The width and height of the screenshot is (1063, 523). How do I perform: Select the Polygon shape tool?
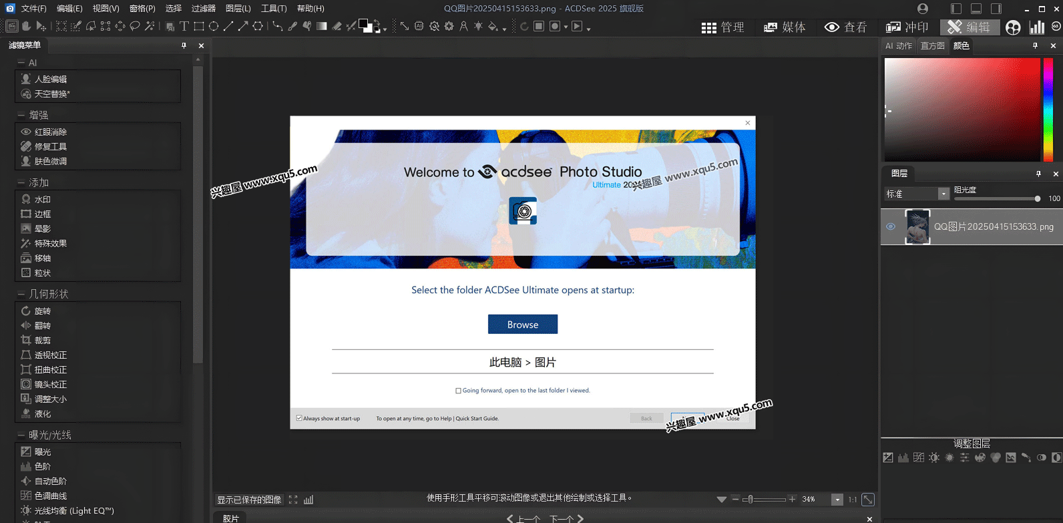[257, 27]
